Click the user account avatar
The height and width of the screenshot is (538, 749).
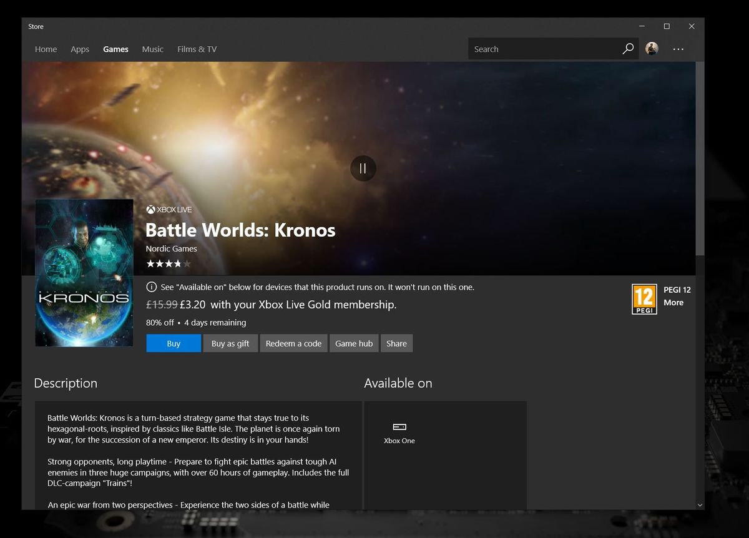tap(652, 49)
